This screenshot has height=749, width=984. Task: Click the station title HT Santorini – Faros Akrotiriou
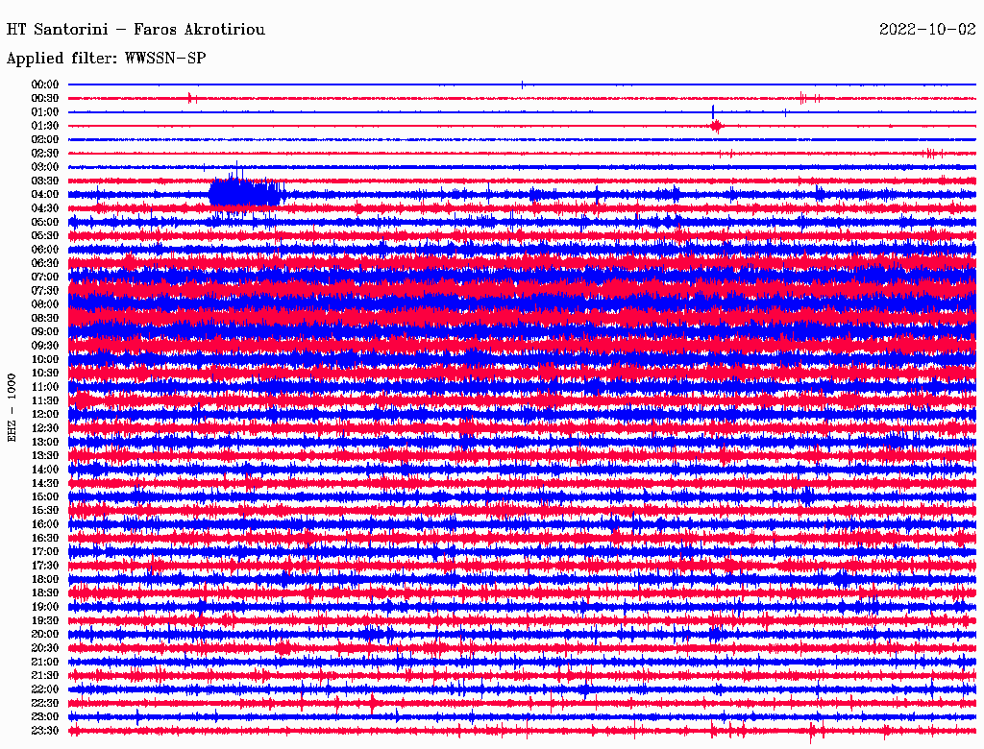coord(135,30)
